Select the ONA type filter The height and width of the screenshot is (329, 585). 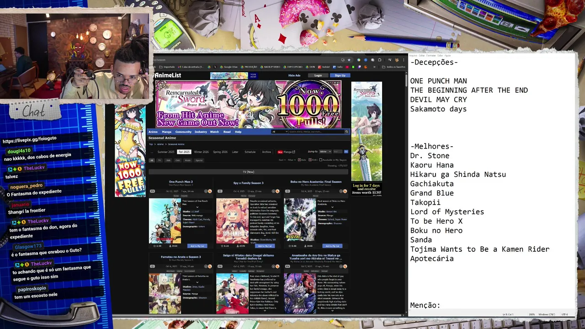click(168, 160)
